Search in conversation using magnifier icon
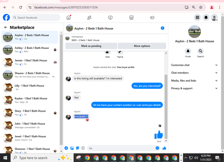This screenshot has height=162, width=224. coord(200,51)
